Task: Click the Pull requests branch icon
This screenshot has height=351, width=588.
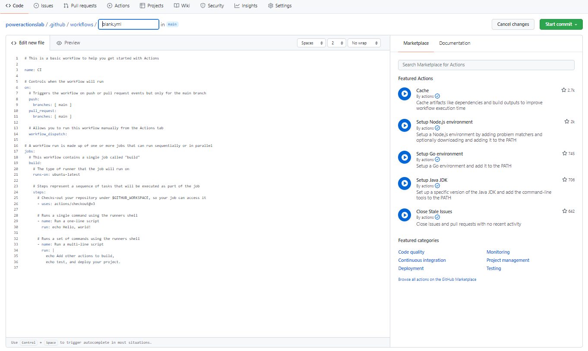Action: coord(66,6)
